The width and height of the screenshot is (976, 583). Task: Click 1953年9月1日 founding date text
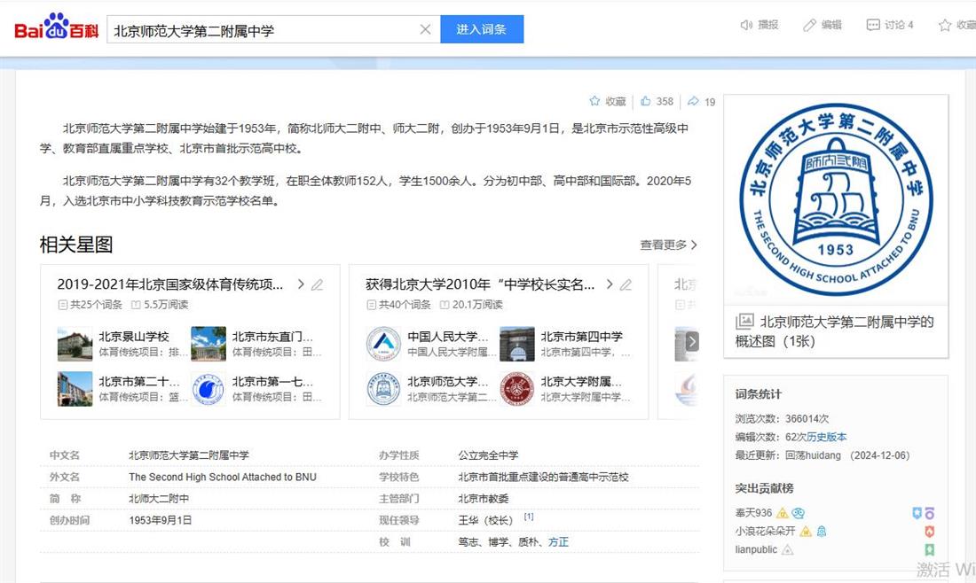(x=160, y=520)
